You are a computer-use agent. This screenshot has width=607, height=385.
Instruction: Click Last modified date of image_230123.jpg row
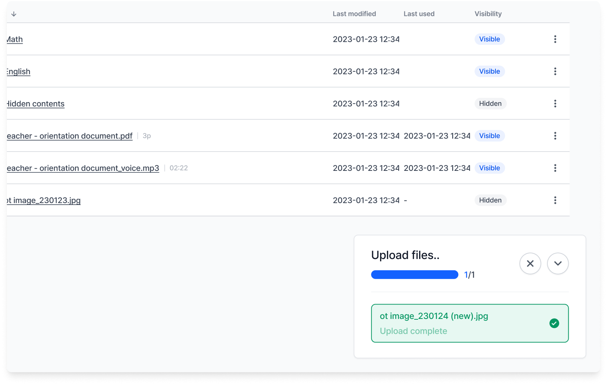point(366,200)
